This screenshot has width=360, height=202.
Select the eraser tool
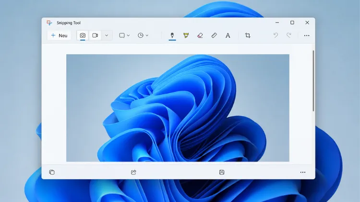200,35
